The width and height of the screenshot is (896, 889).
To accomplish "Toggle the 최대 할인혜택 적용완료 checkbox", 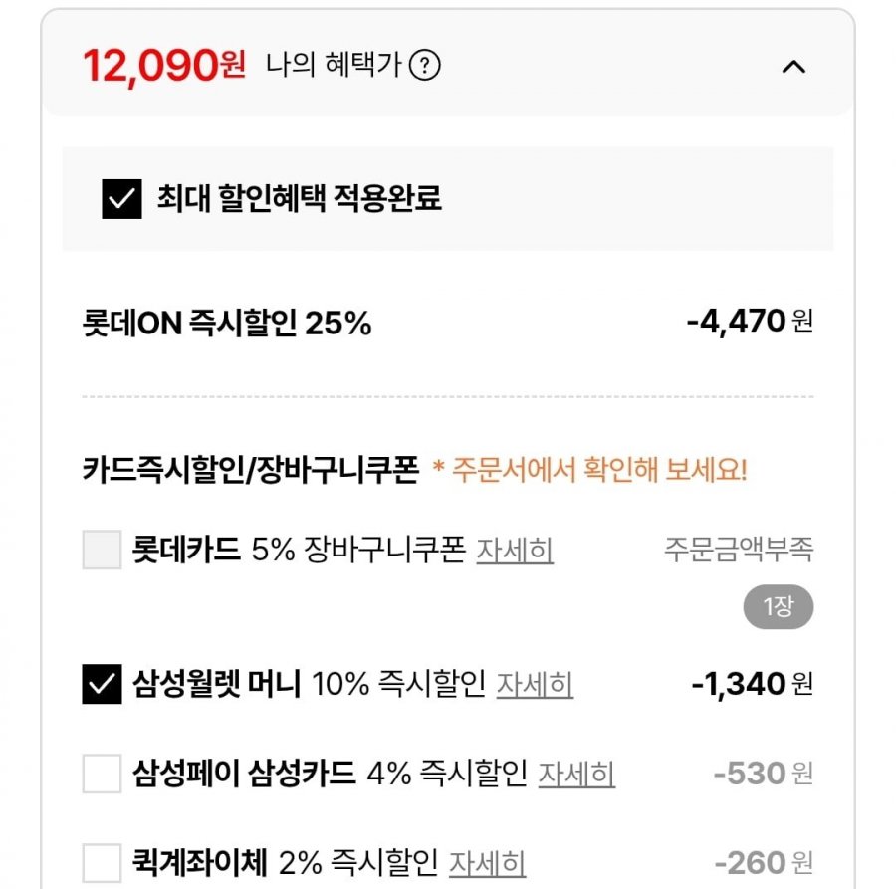I will 121,198.
